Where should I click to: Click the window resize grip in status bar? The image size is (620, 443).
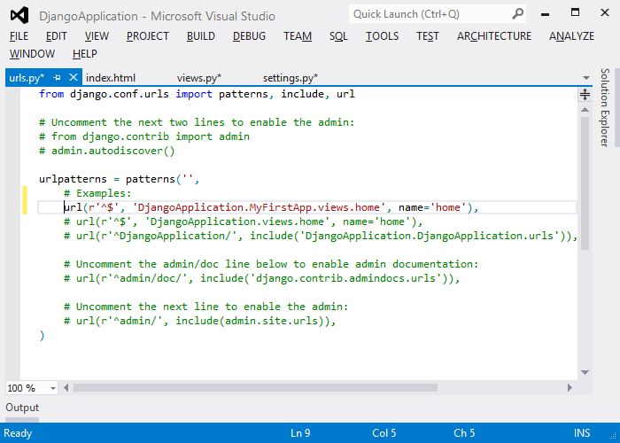coord(613,436)
